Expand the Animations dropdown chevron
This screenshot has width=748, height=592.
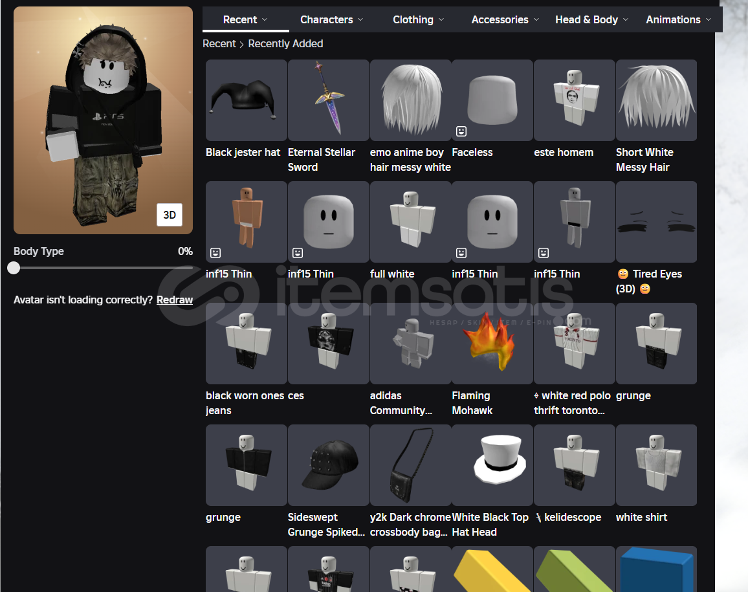pyautogui.click(x=709, y=19)
